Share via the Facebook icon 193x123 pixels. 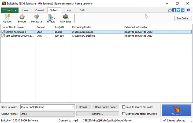(x=174, y=10)
